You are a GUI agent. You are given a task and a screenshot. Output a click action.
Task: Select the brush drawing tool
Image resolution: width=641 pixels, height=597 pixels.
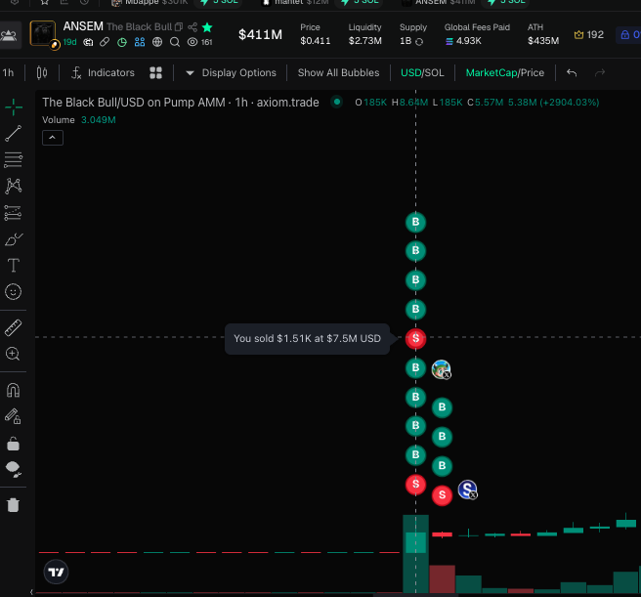click(14, 239)
